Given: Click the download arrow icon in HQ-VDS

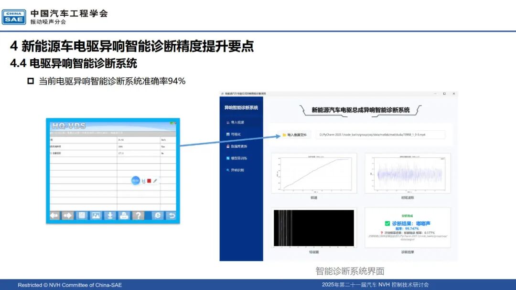Looking at the screenshot, I should tap(110, 216).
